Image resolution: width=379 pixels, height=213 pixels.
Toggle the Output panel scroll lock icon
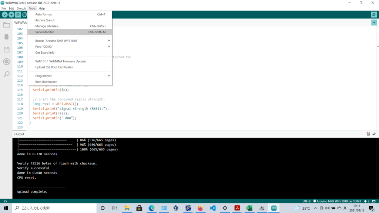(x=374, y=134)
